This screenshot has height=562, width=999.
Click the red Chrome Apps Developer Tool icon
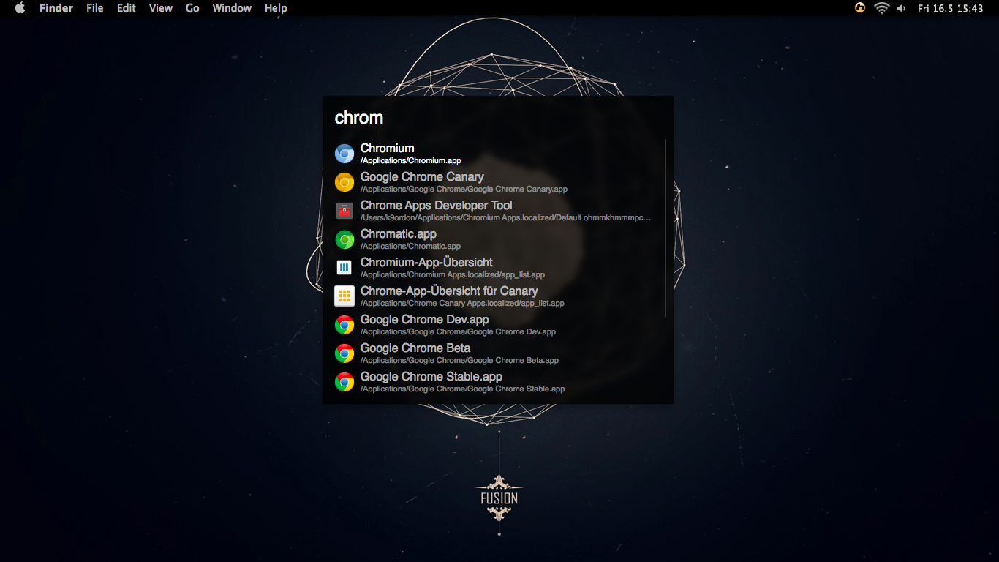tap(344, 211)
